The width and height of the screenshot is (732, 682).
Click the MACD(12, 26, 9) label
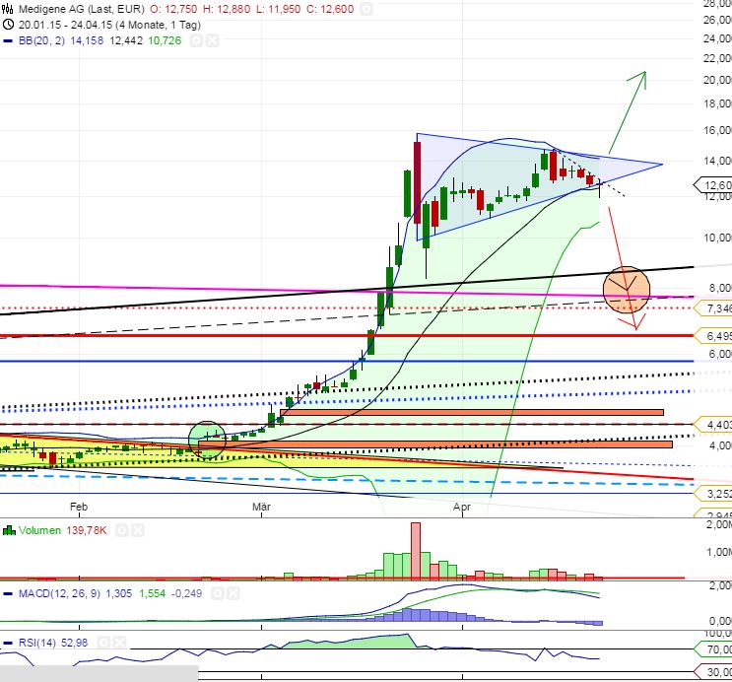[x=59, y=593]
